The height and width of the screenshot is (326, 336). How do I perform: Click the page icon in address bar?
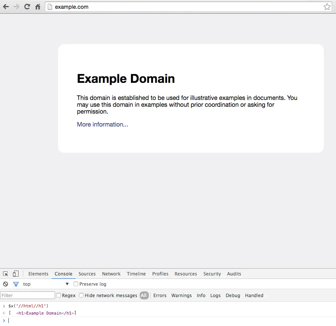click(x=50, y=7)
